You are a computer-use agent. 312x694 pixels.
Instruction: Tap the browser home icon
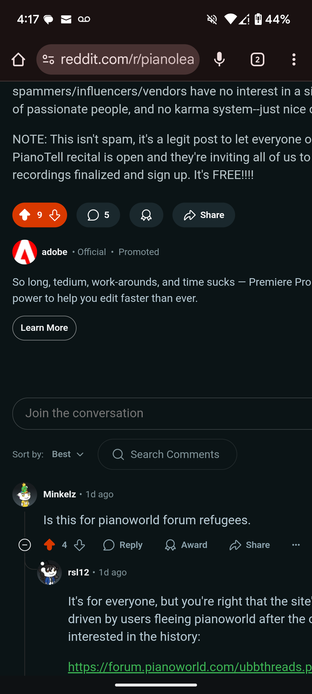(18, 60)
